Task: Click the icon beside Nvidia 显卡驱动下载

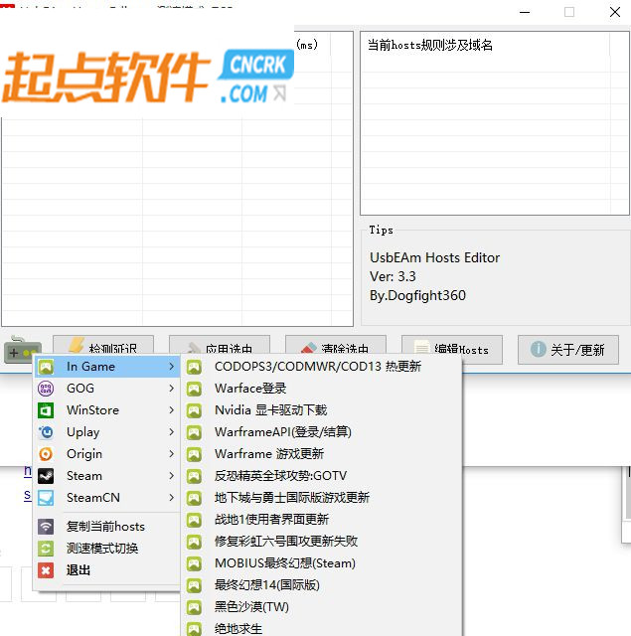Action: tap(194, 410)
